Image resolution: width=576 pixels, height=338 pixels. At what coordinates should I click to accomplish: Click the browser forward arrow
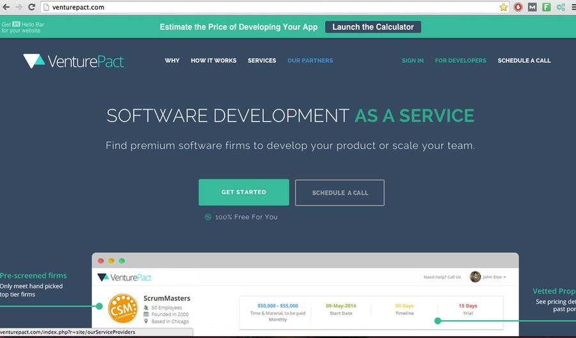[x=19, y=7]
